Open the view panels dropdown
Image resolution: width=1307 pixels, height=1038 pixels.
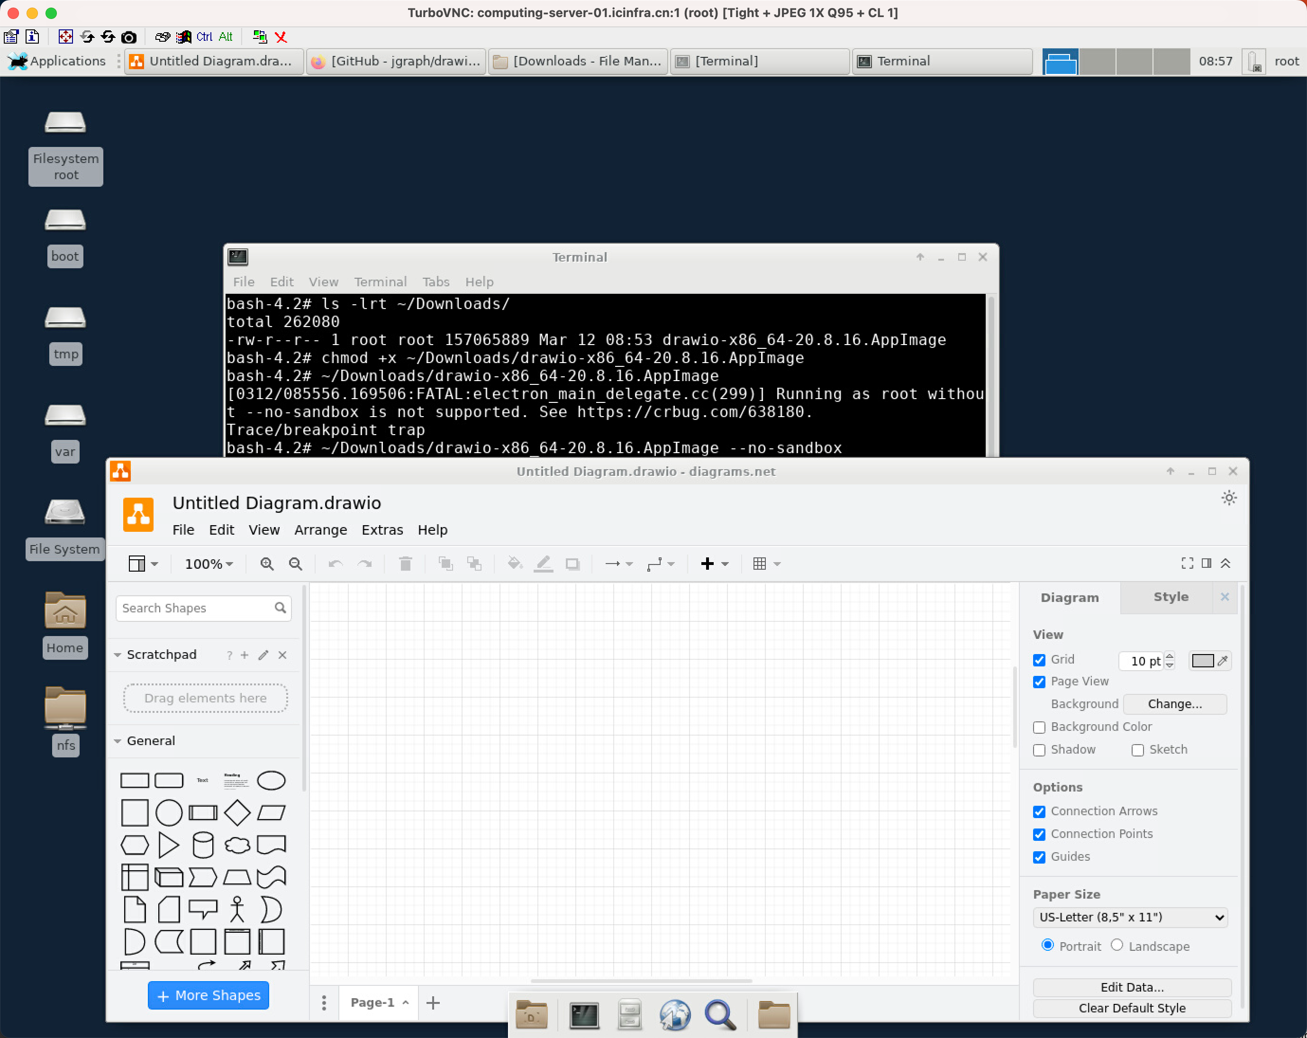[x=143, y=564]
